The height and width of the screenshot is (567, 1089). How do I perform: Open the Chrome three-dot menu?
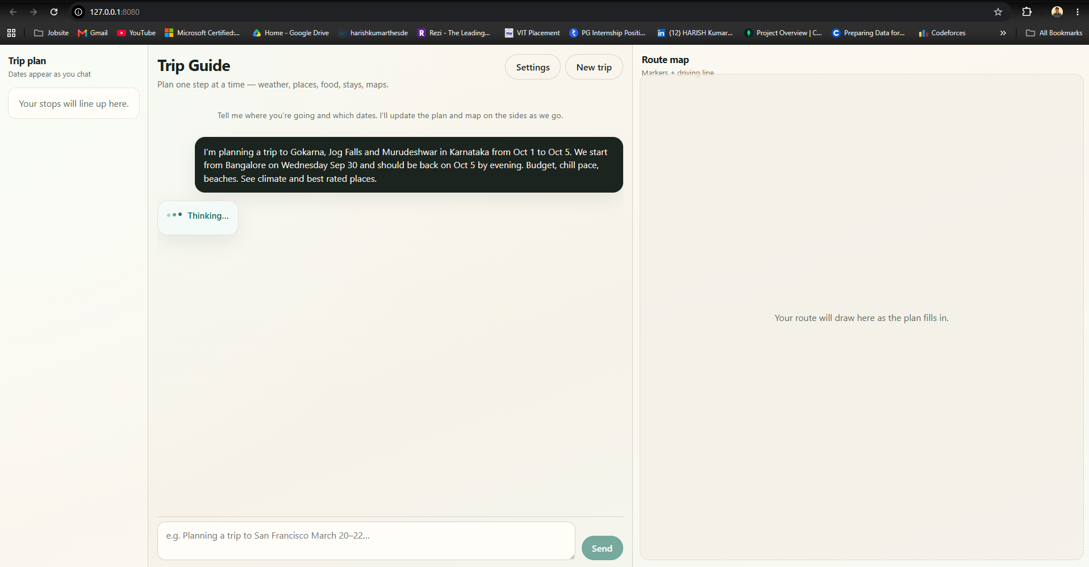pos(1078,12)
